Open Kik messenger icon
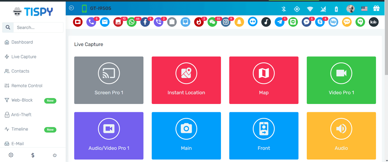 tap(374, 22)
